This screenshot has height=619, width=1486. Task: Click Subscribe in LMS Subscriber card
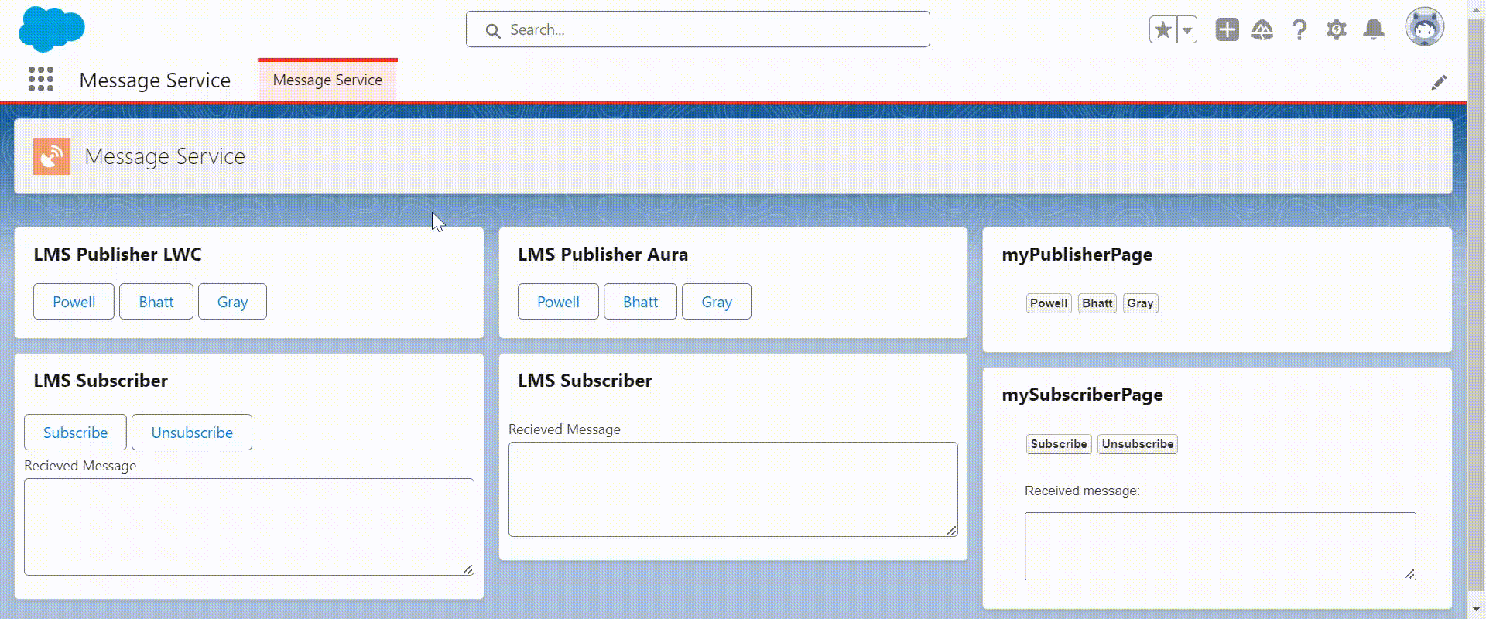[75, 433]
